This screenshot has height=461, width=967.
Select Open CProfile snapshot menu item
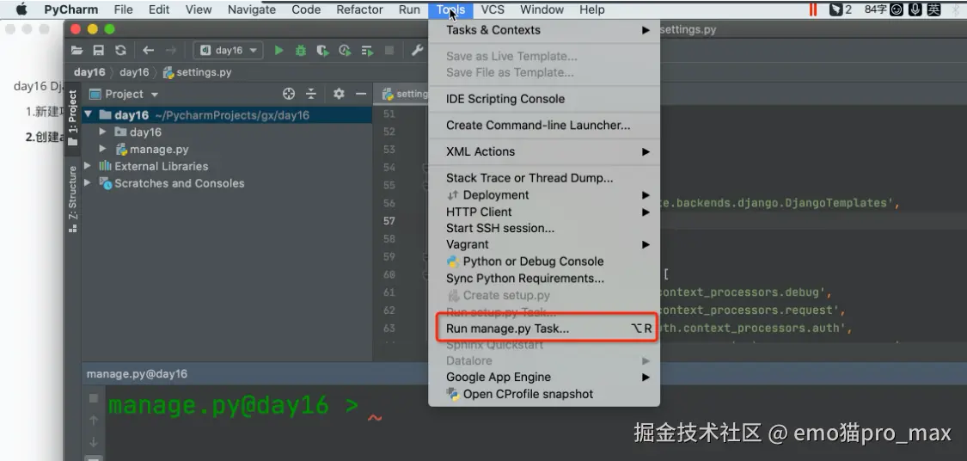544,395
